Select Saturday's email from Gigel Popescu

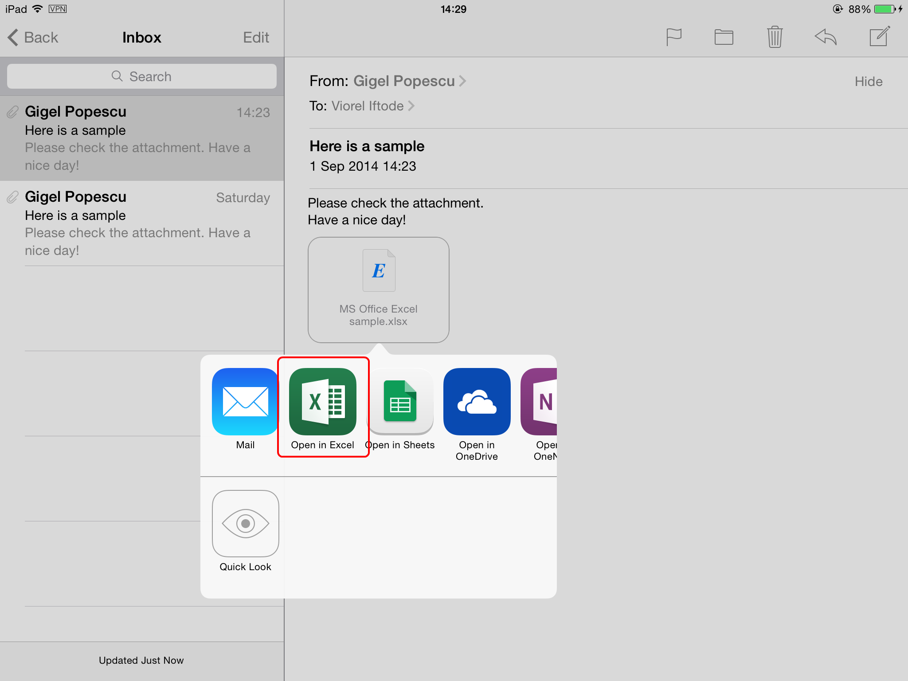(142, 223)
